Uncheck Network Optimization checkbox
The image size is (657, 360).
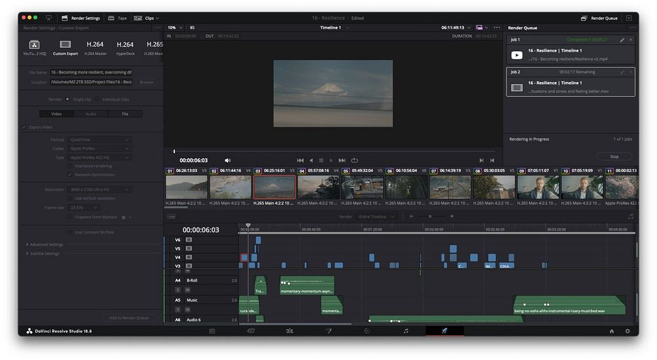pyautogui.click(x=70, y=175)
